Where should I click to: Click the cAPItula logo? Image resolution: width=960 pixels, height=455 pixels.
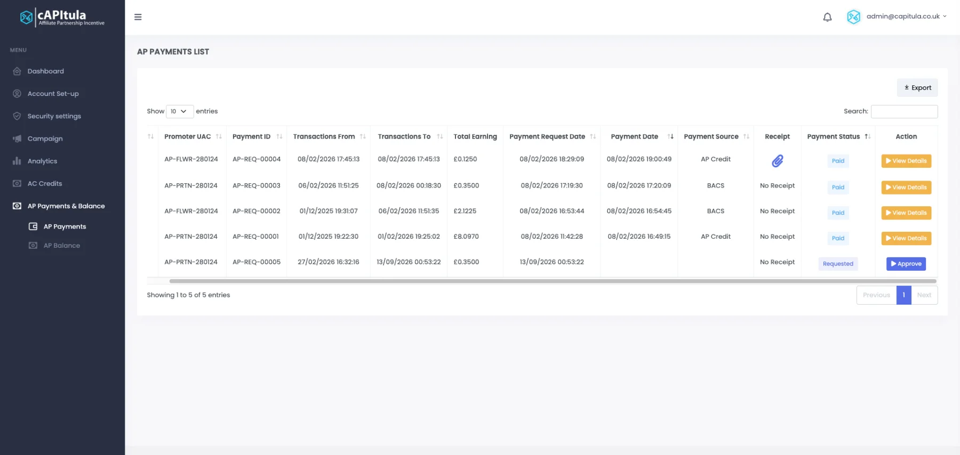pyautogui.click(x=62, y=17)
